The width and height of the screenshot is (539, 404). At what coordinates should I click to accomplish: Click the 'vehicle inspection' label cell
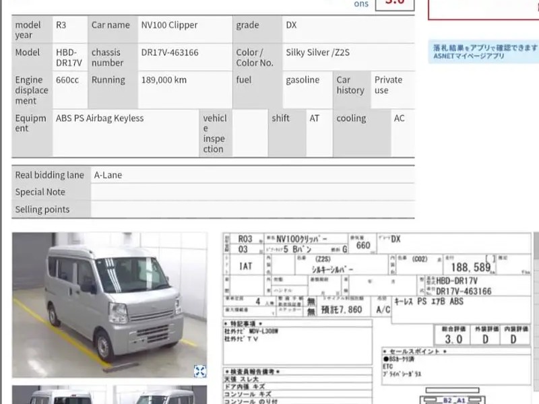216,133
